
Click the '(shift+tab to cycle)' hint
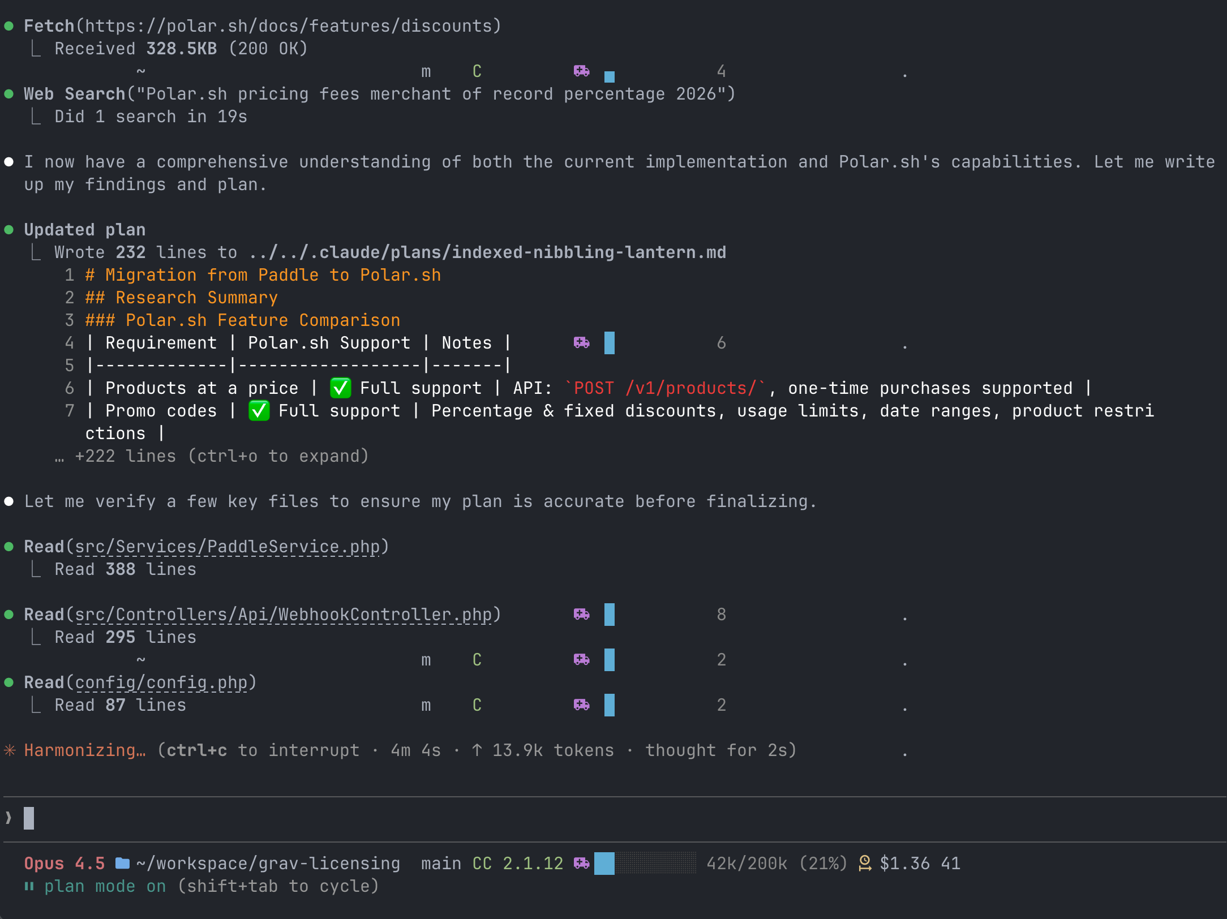tap(278, 886)
